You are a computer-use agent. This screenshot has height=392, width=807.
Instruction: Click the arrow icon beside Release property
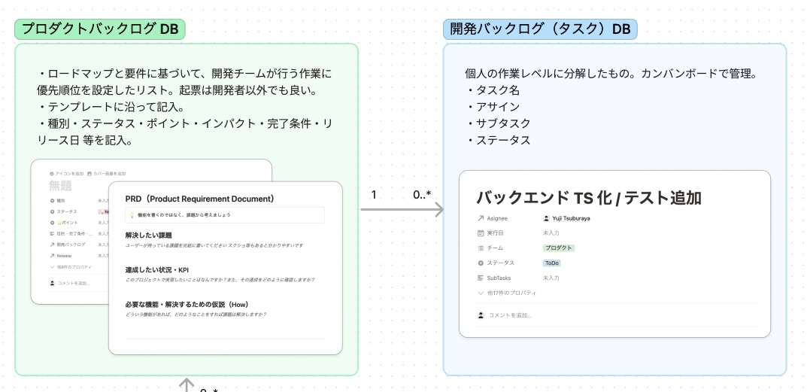point(52,256)
